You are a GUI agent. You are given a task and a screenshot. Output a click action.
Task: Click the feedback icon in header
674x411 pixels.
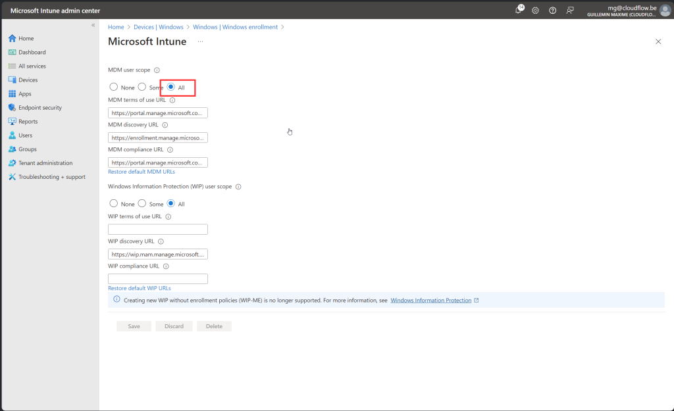pyautogui.click(x=570, y=11)
